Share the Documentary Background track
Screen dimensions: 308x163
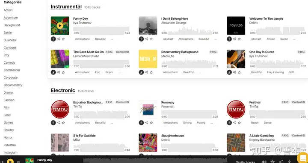(x=146, y=72)
